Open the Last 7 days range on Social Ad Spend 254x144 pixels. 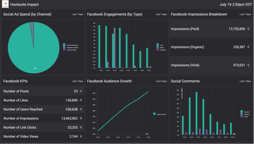77,14
